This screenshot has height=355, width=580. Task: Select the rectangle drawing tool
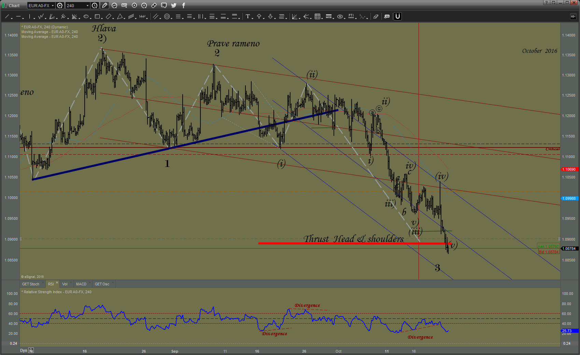point(97,16)
